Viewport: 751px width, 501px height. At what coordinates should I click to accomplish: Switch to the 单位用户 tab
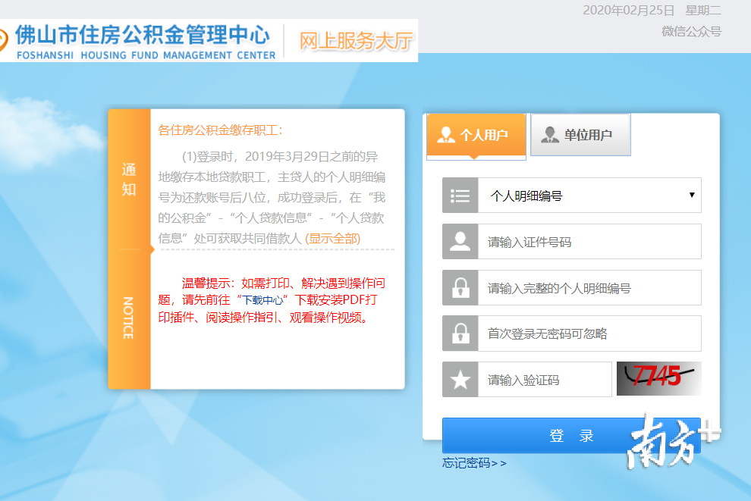pyautogui.click(x=580, y=135)
